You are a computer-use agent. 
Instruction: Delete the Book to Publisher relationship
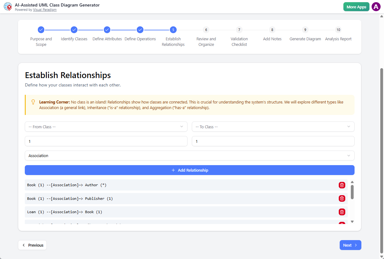[342, 199]
